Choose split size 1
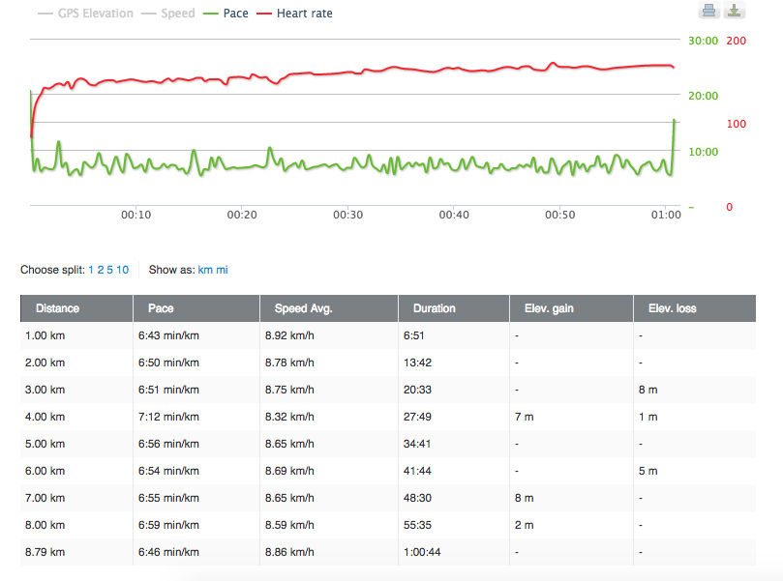 pyautogui.click(x=91, y=270)
